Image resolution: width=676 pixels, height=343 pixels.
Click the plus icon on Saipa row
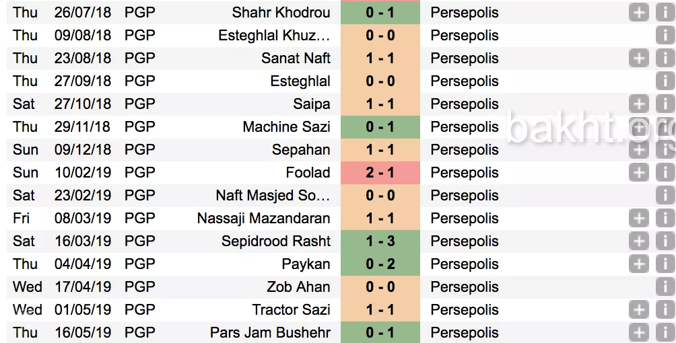tap(638, 104)
